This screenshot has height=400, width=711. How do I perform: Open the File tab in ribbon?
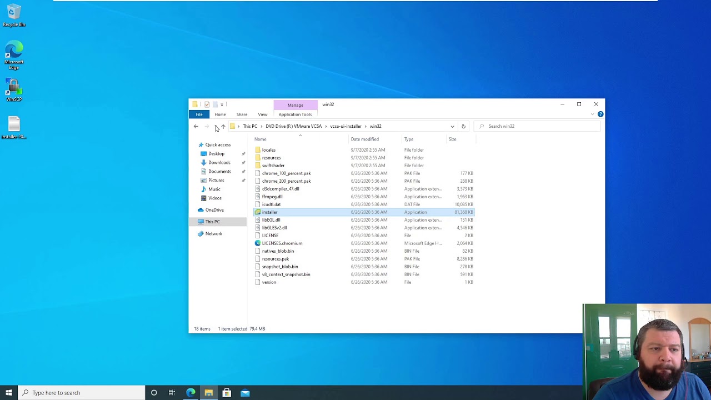pos(199,114)
